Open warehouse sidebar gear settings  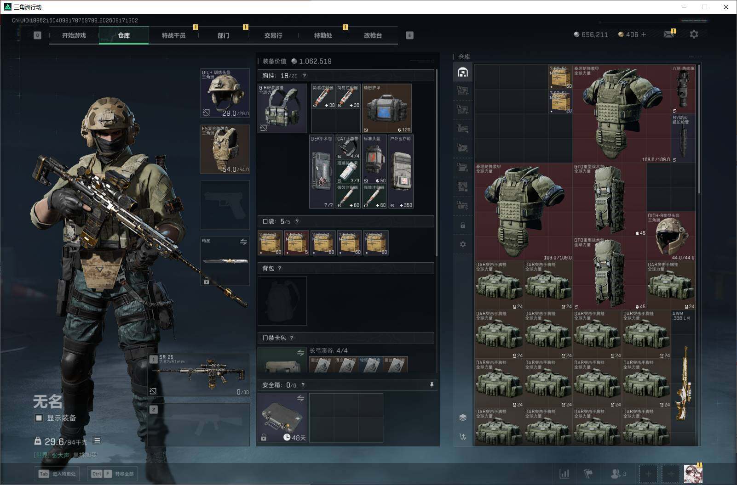tap(463, 244)
